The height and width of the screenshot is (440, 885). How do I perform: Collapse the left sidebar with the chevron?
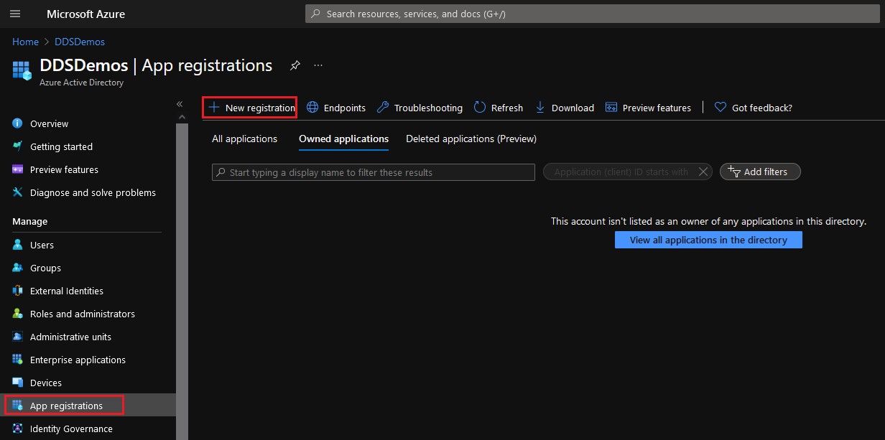(x=180, y=103)
